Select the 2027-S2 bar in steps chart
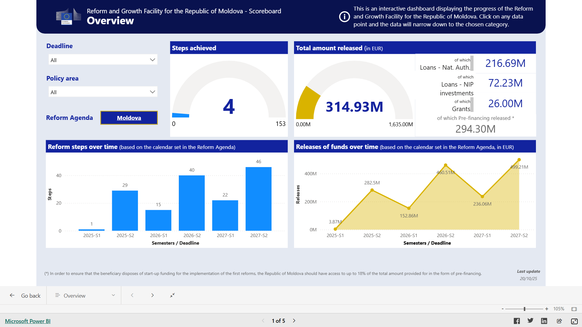Screen dimensions: 582x327 click(258, 199)
